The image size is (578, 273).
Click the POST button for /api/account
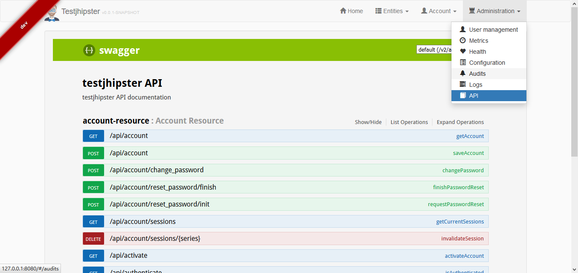(94, 153)
